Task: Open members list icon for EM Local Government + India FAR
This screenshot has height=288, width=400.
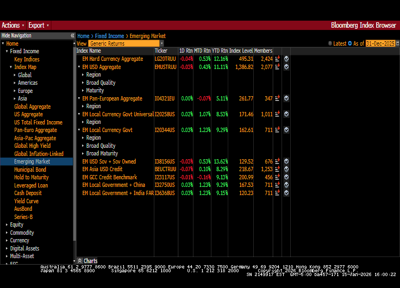Action: point(277,193)
